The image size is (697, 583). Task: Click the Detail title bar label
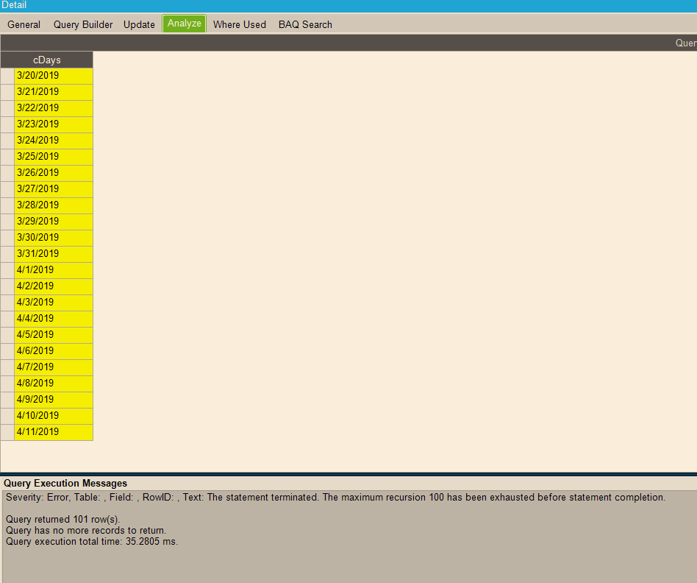pos(14,5)
